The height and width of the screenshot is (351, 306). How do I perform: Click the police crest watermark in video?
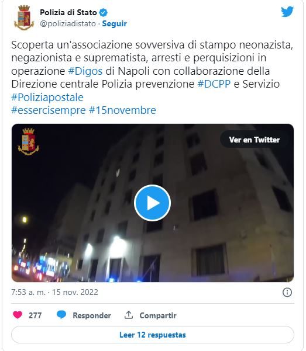[28, 142]
